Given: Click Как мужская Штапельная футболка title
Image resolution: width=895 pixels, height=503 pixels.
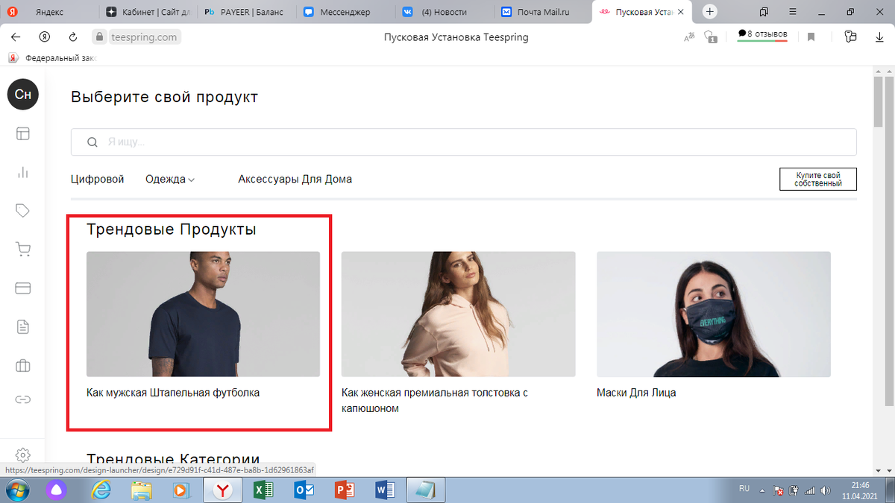Looking at the screenshot, I should 173,393.
